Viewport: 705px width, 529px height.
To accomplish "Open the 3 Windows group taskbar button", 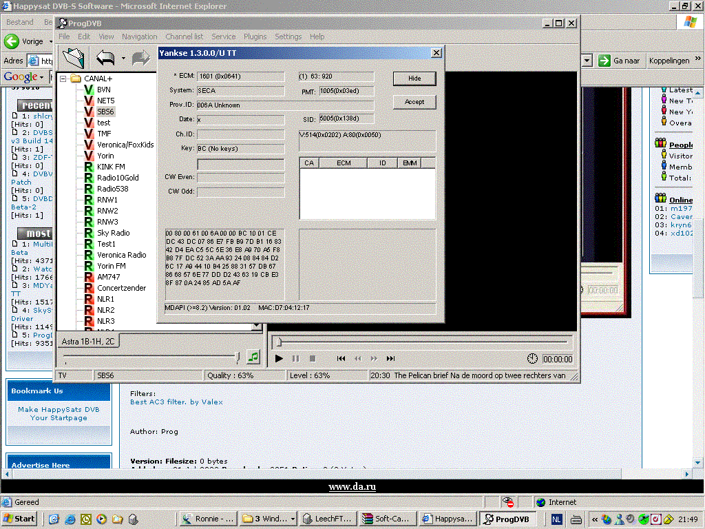I will tap(269, 519).
